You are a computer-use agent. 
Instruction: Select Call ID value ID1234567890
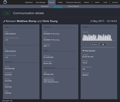pos(9,69)
